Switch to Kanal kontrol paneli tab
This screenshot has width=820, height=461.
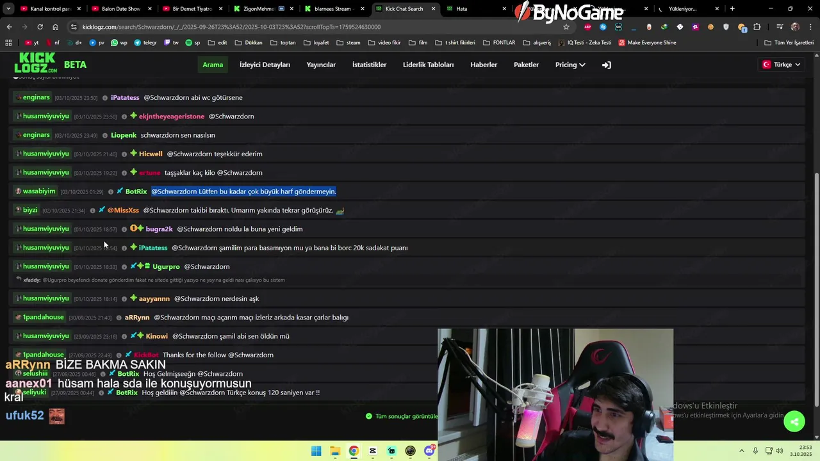pos(51,9)
